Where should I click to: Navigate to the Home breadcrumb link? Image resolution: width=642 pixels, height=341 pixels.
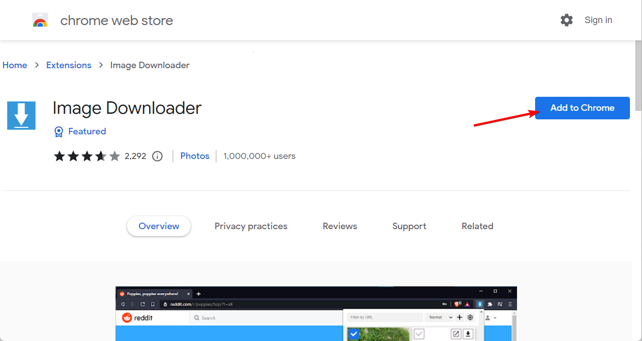(x=15, y=65)
